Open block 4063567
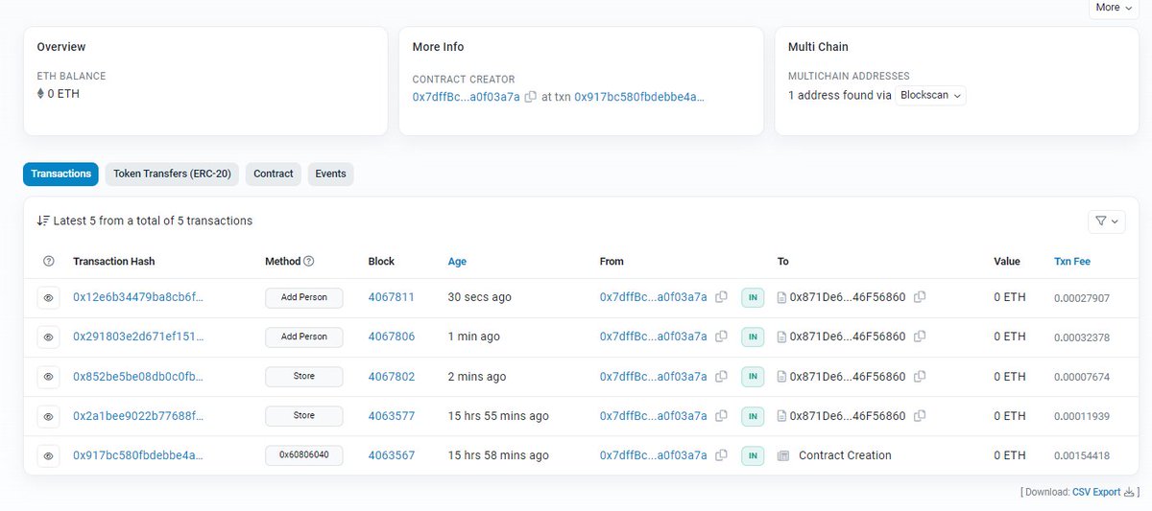This screenshot has width=1152, height=511. (392, 455)
